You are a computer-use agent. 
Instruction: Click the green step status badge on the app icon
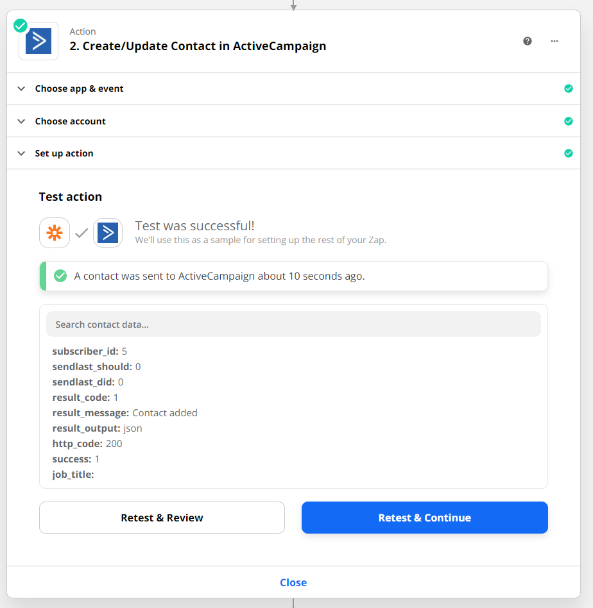pos(20,26)
